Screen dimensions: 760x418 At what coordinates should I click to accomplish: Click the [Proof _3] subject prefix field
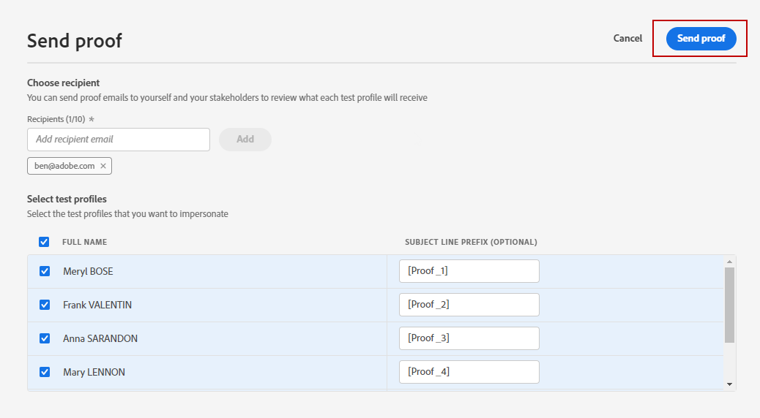pos(469,338)
